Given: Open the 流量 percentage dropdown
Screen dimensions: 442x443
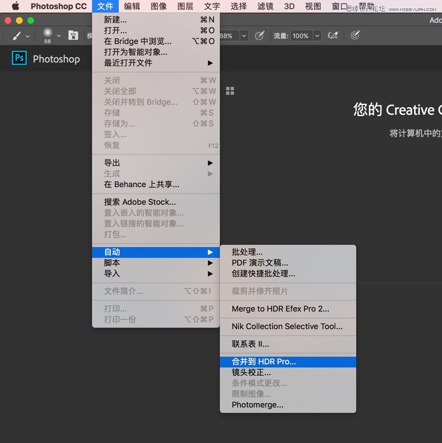Looking at the screenshot, I should (x=317, y=35).
